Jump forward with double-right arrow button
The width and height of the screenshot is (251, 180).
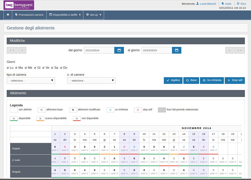pyautogui.click(x=239, y=50)
